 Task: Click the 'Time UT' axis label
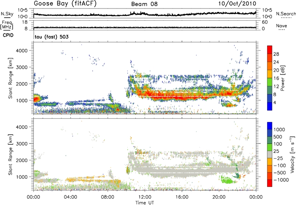pos(145,203)
